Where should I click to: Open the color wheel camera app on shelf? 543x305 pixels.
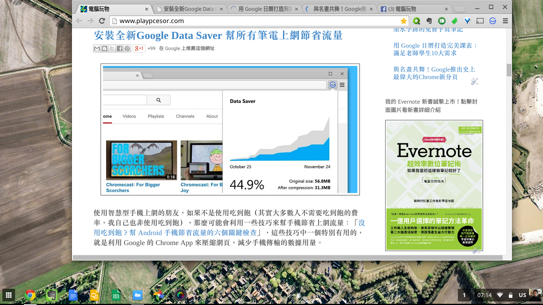point(180,295)
